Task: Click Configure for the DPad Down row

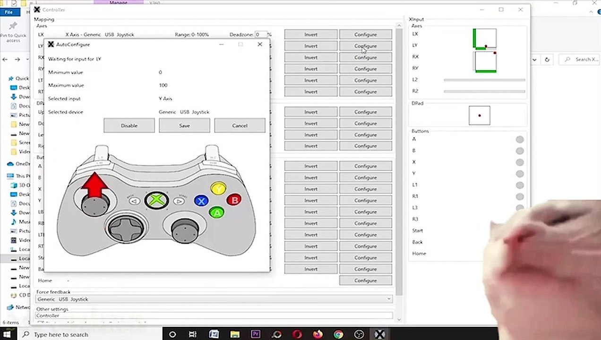Action: pos(366,123)
